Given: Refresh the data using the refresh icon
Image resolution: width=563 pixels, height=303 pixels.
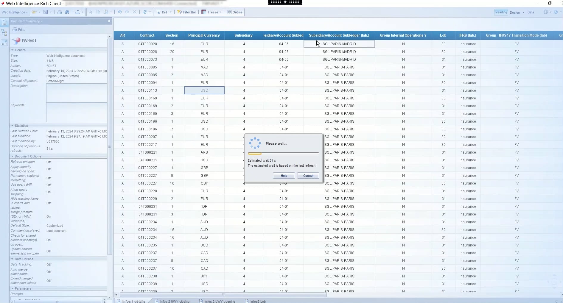Looking at the screenshot, I should [x=145, y=12].
